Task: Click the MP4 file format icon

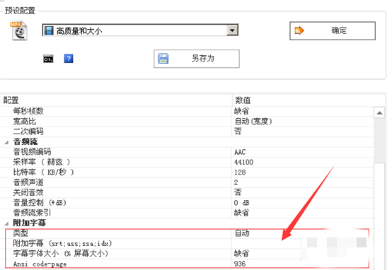Action: coord(19,31)
